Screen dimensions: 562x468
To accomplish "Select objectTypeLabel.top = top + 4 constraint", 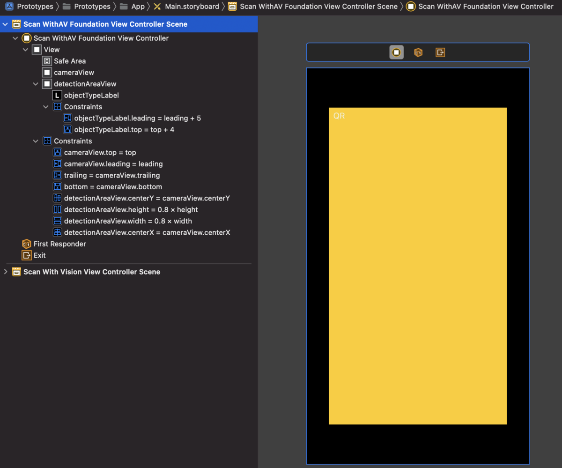I will click(x=129, y=130).
